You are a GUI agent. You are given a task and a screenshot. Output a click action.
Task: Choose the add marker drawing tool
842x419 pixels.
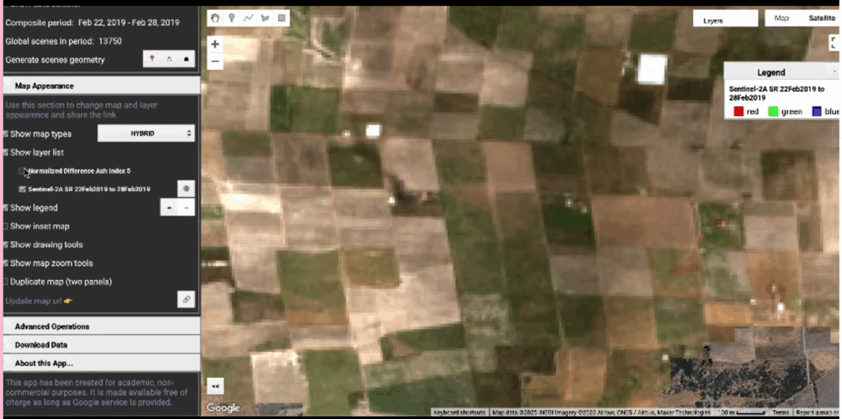232,17
